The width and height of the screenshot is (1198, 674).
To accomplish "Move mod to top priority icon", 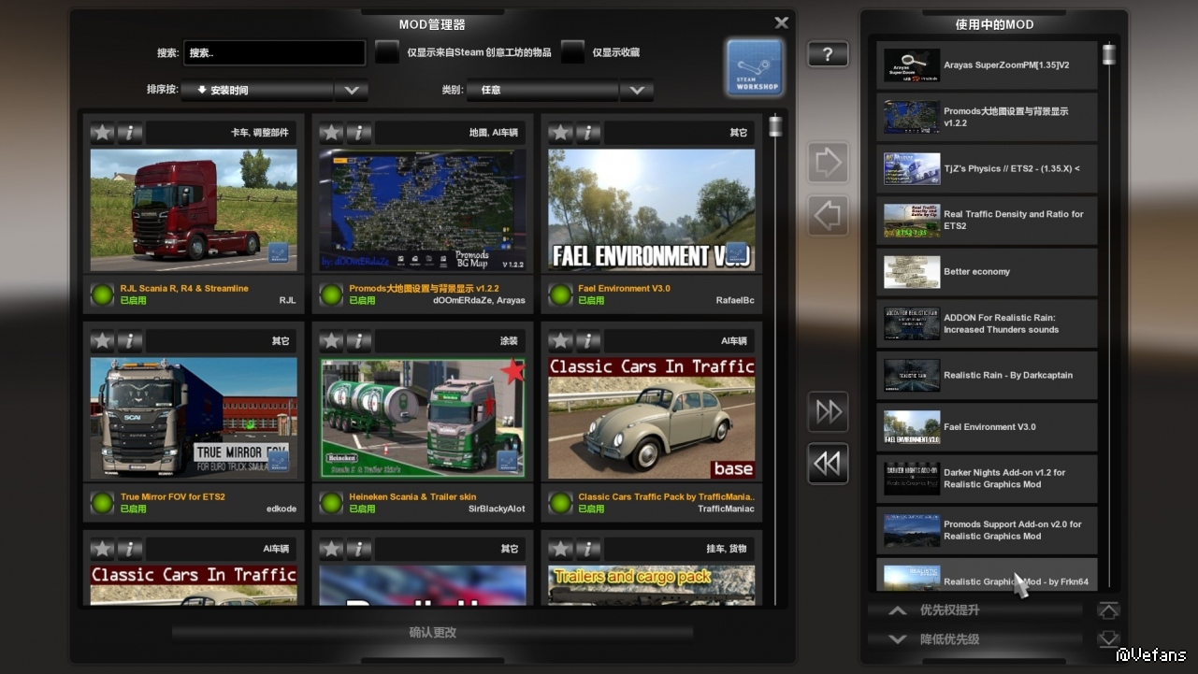I will pos(1108,610).
